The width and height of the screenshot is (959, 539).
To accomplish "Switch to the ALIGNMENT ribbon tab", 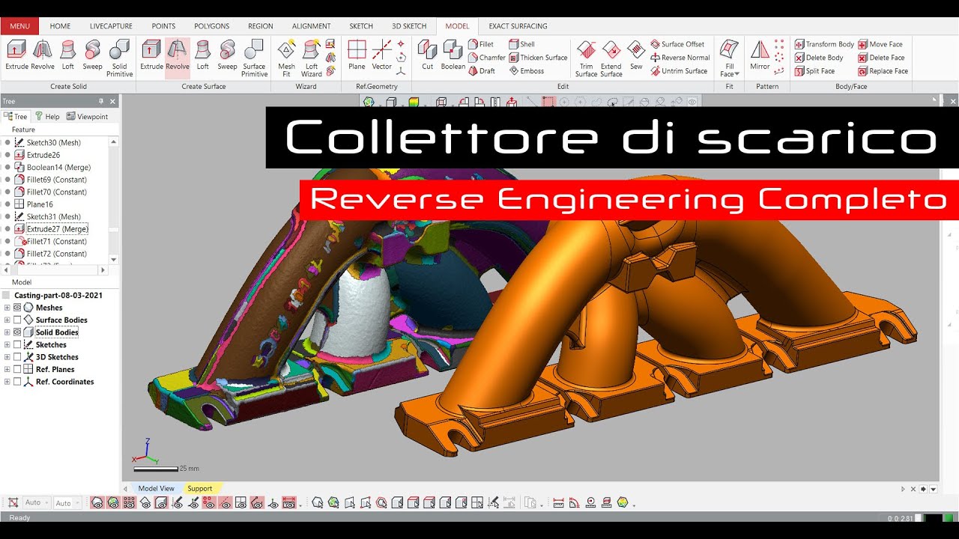I will tap(311, 26).
